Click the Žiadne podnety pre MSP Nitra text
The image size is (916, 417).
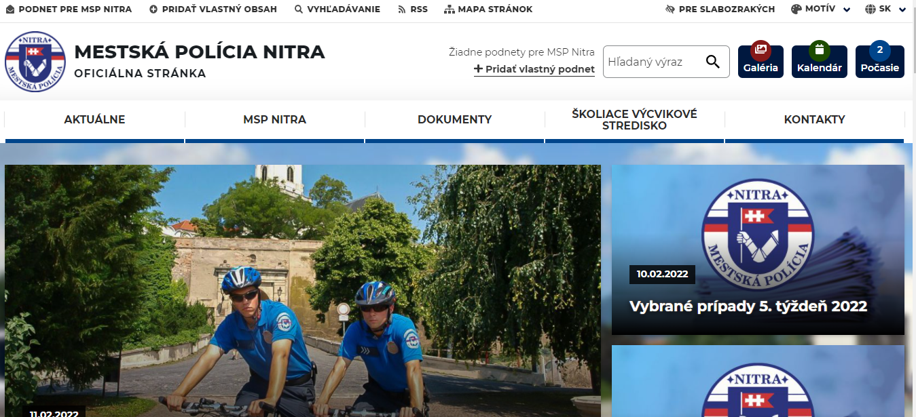(x=521, y=52)
